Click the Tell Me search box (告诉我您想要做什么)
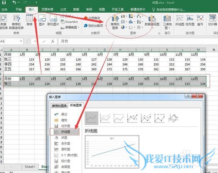This screenshot has width=218, height=173. tap(169, 10)
